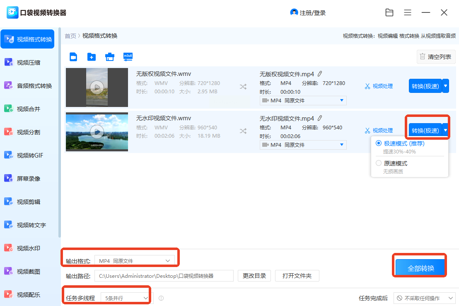Viewport: 459px width, 306px height.
Task: Click the add folder icon in toolbar
Action: pos(91,57)
